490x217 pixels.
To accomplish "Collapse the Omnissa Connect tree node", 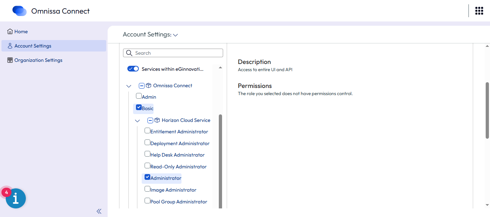I will click(129, 86).
